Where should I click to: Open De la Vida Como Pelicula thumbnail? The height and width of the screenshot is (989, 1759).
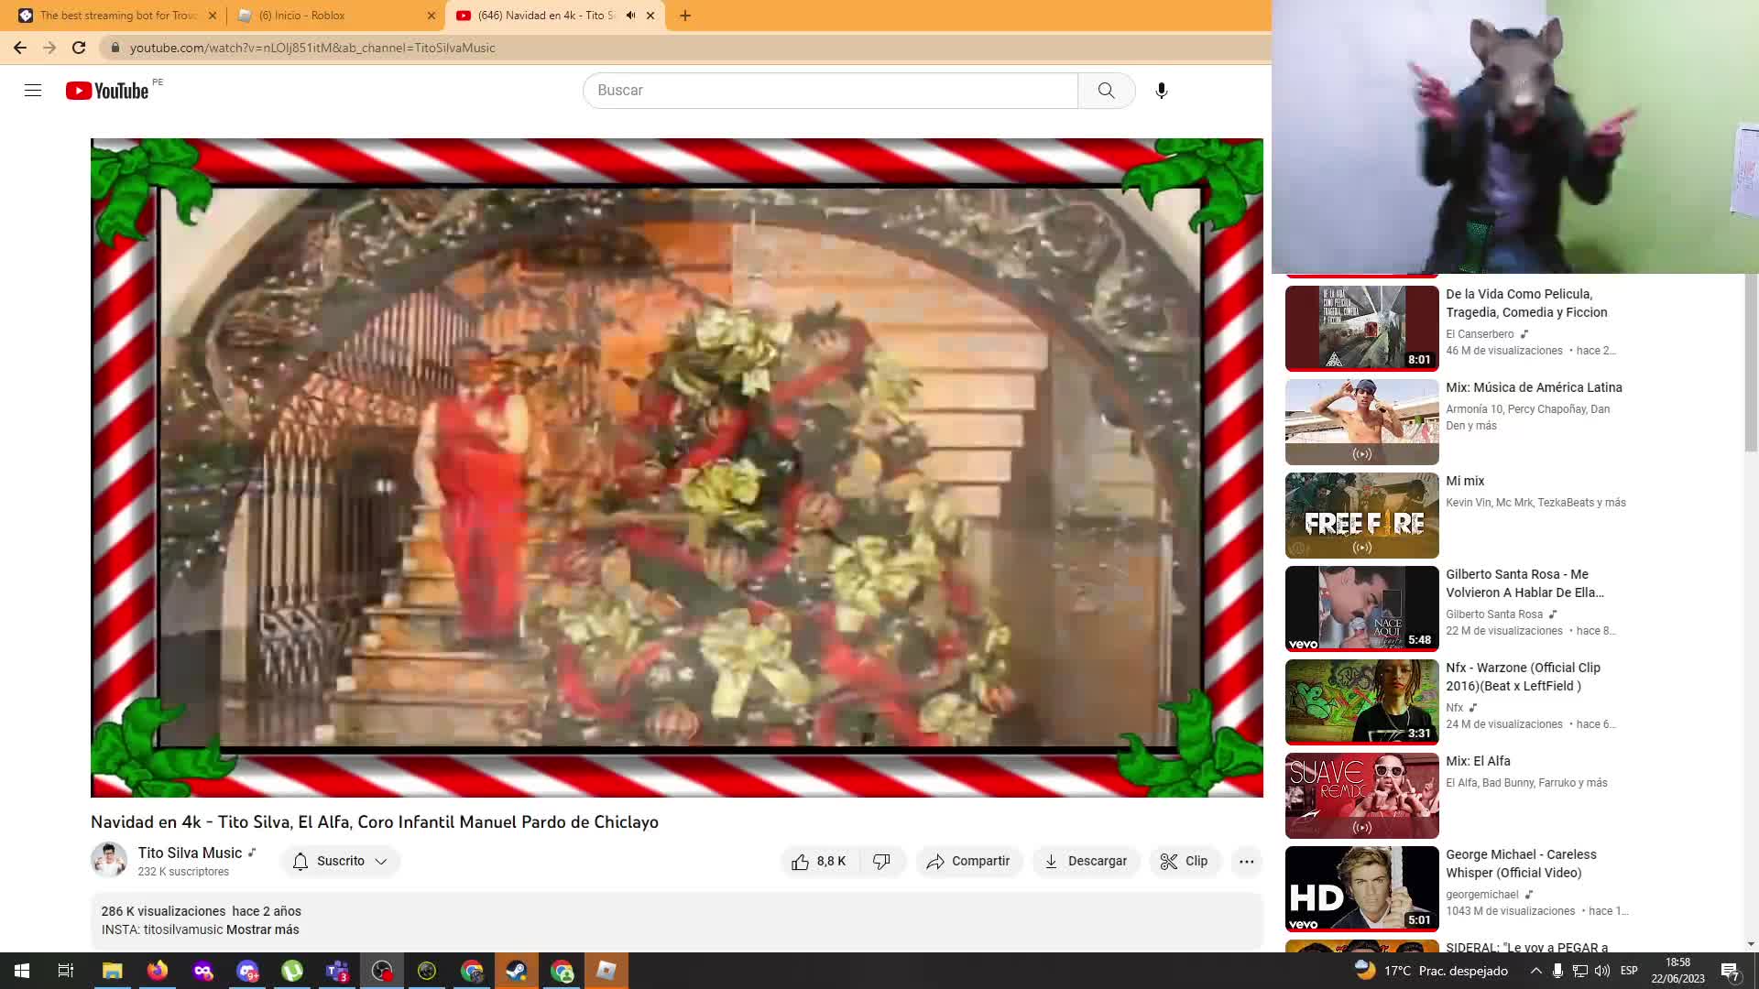pos(1362,328)
